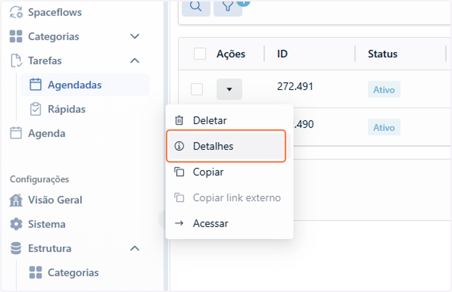The height and width of the screenshot is (292, 452).
Task: Click the Ativo badge in the second row
Action: (384, 128)
